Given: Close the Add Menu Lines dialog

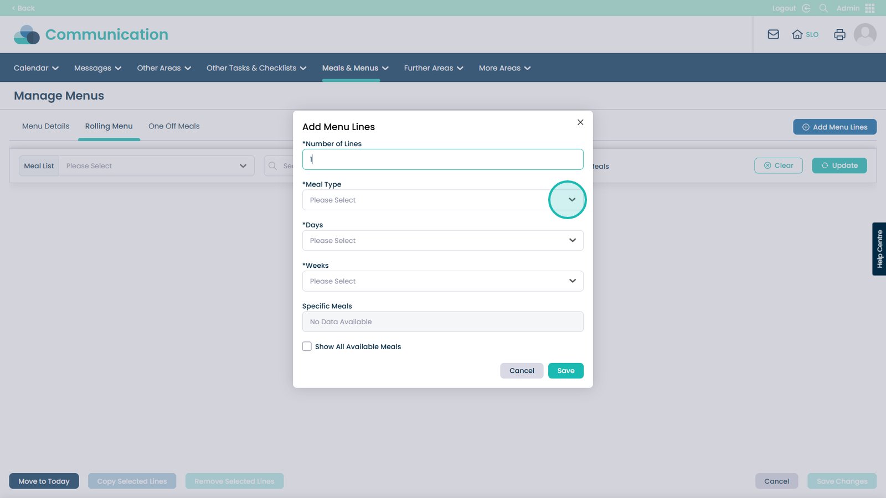Looking at the screenshot, I should click(580, 122).
